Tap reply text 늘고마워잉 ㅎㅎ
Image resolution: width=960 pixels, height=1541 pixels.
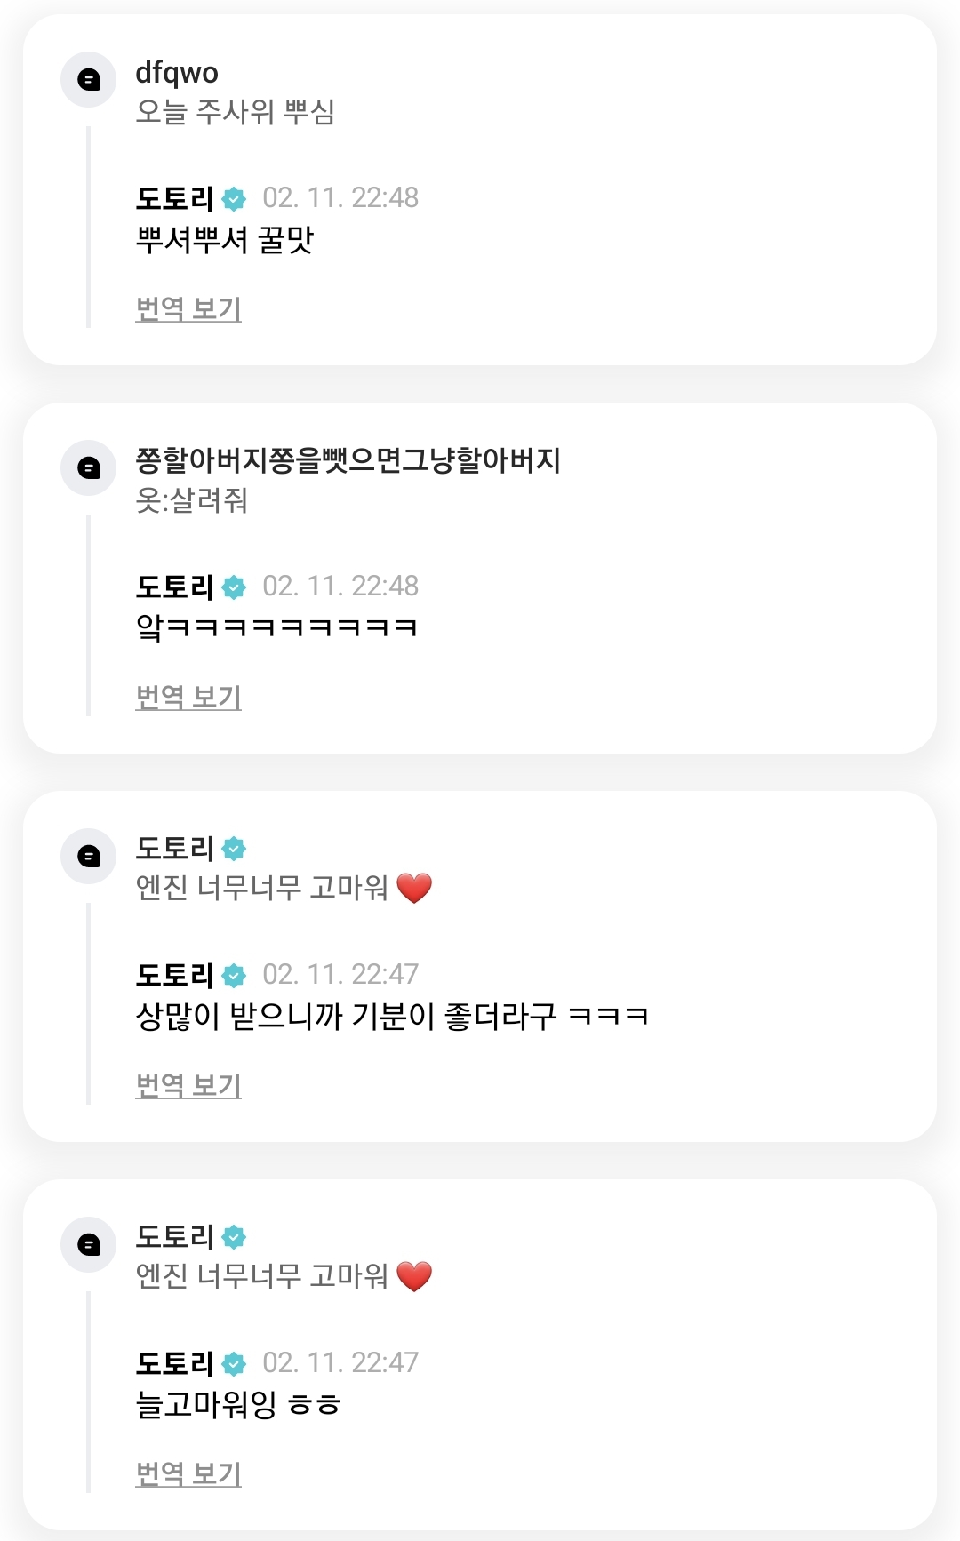[238, 1405]
